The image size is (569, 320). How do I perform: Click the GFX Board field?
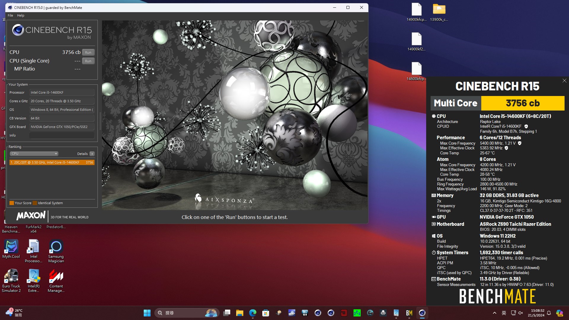pyautogui.click(x=62, y=127)
